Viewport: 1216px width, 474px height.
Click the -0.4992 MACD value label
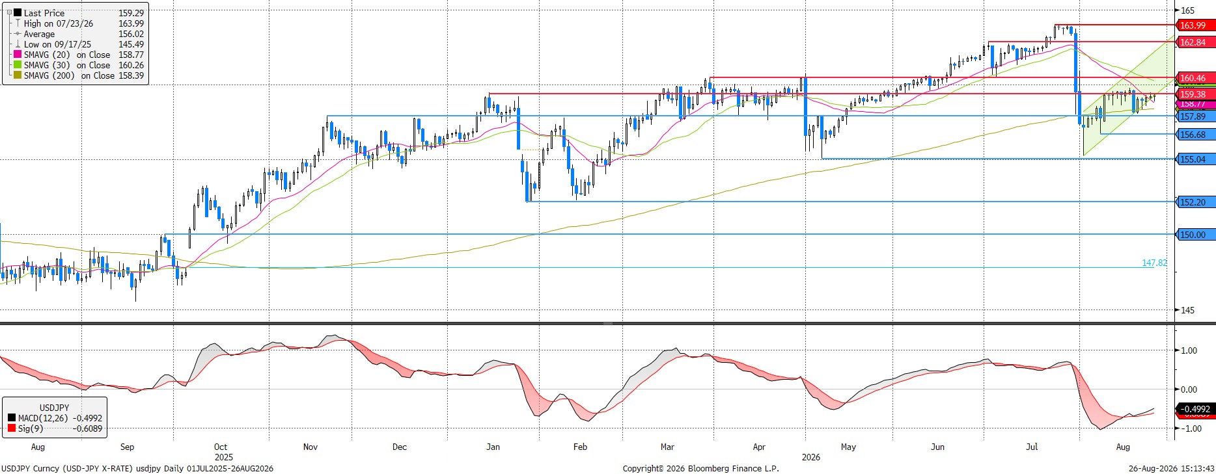coord(1196,409)
